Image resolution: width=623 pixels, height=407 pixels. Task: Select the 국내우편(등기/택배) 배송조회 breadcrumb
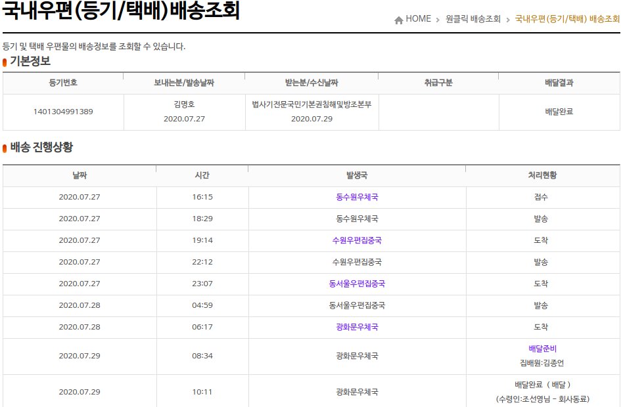567,19
